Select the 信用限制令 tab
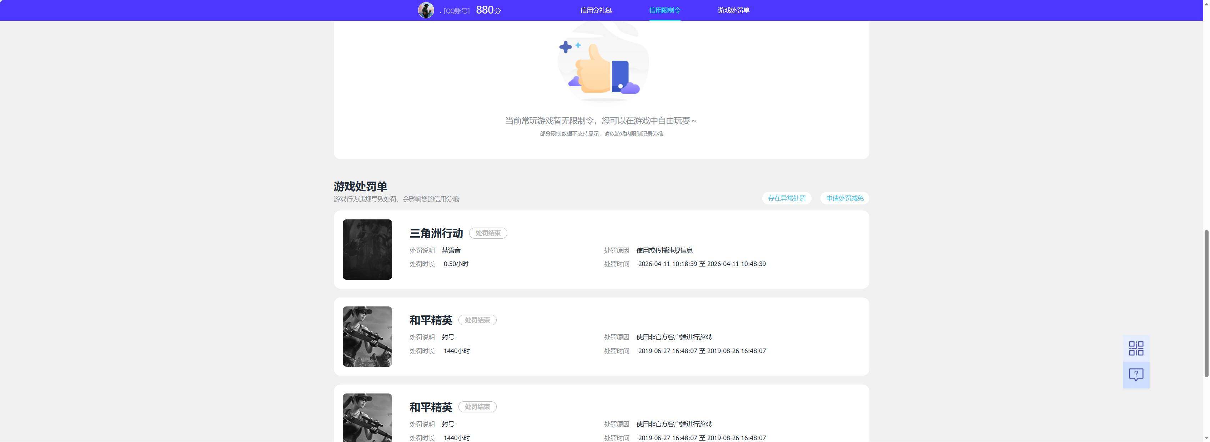 tap(664, 10)
